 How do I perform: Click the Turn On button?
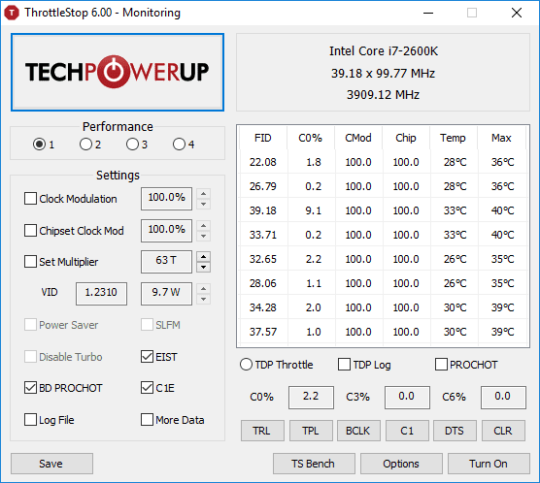pyautogui.click(x=489, y=464)
